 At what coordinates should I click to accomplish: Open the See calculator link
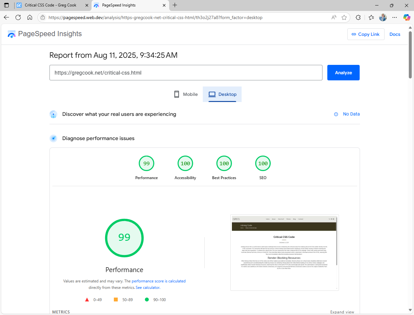point(148,288)
